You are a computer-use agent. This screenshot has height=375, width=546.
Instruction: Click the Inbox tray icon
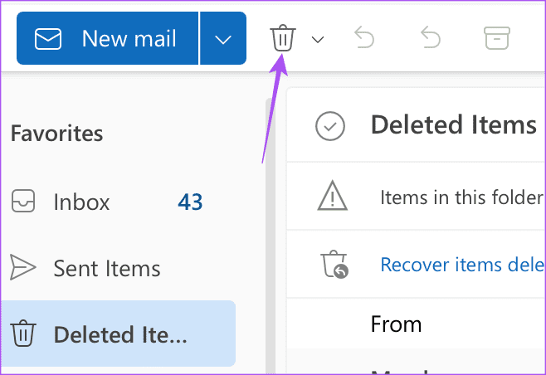click(23, 201)
